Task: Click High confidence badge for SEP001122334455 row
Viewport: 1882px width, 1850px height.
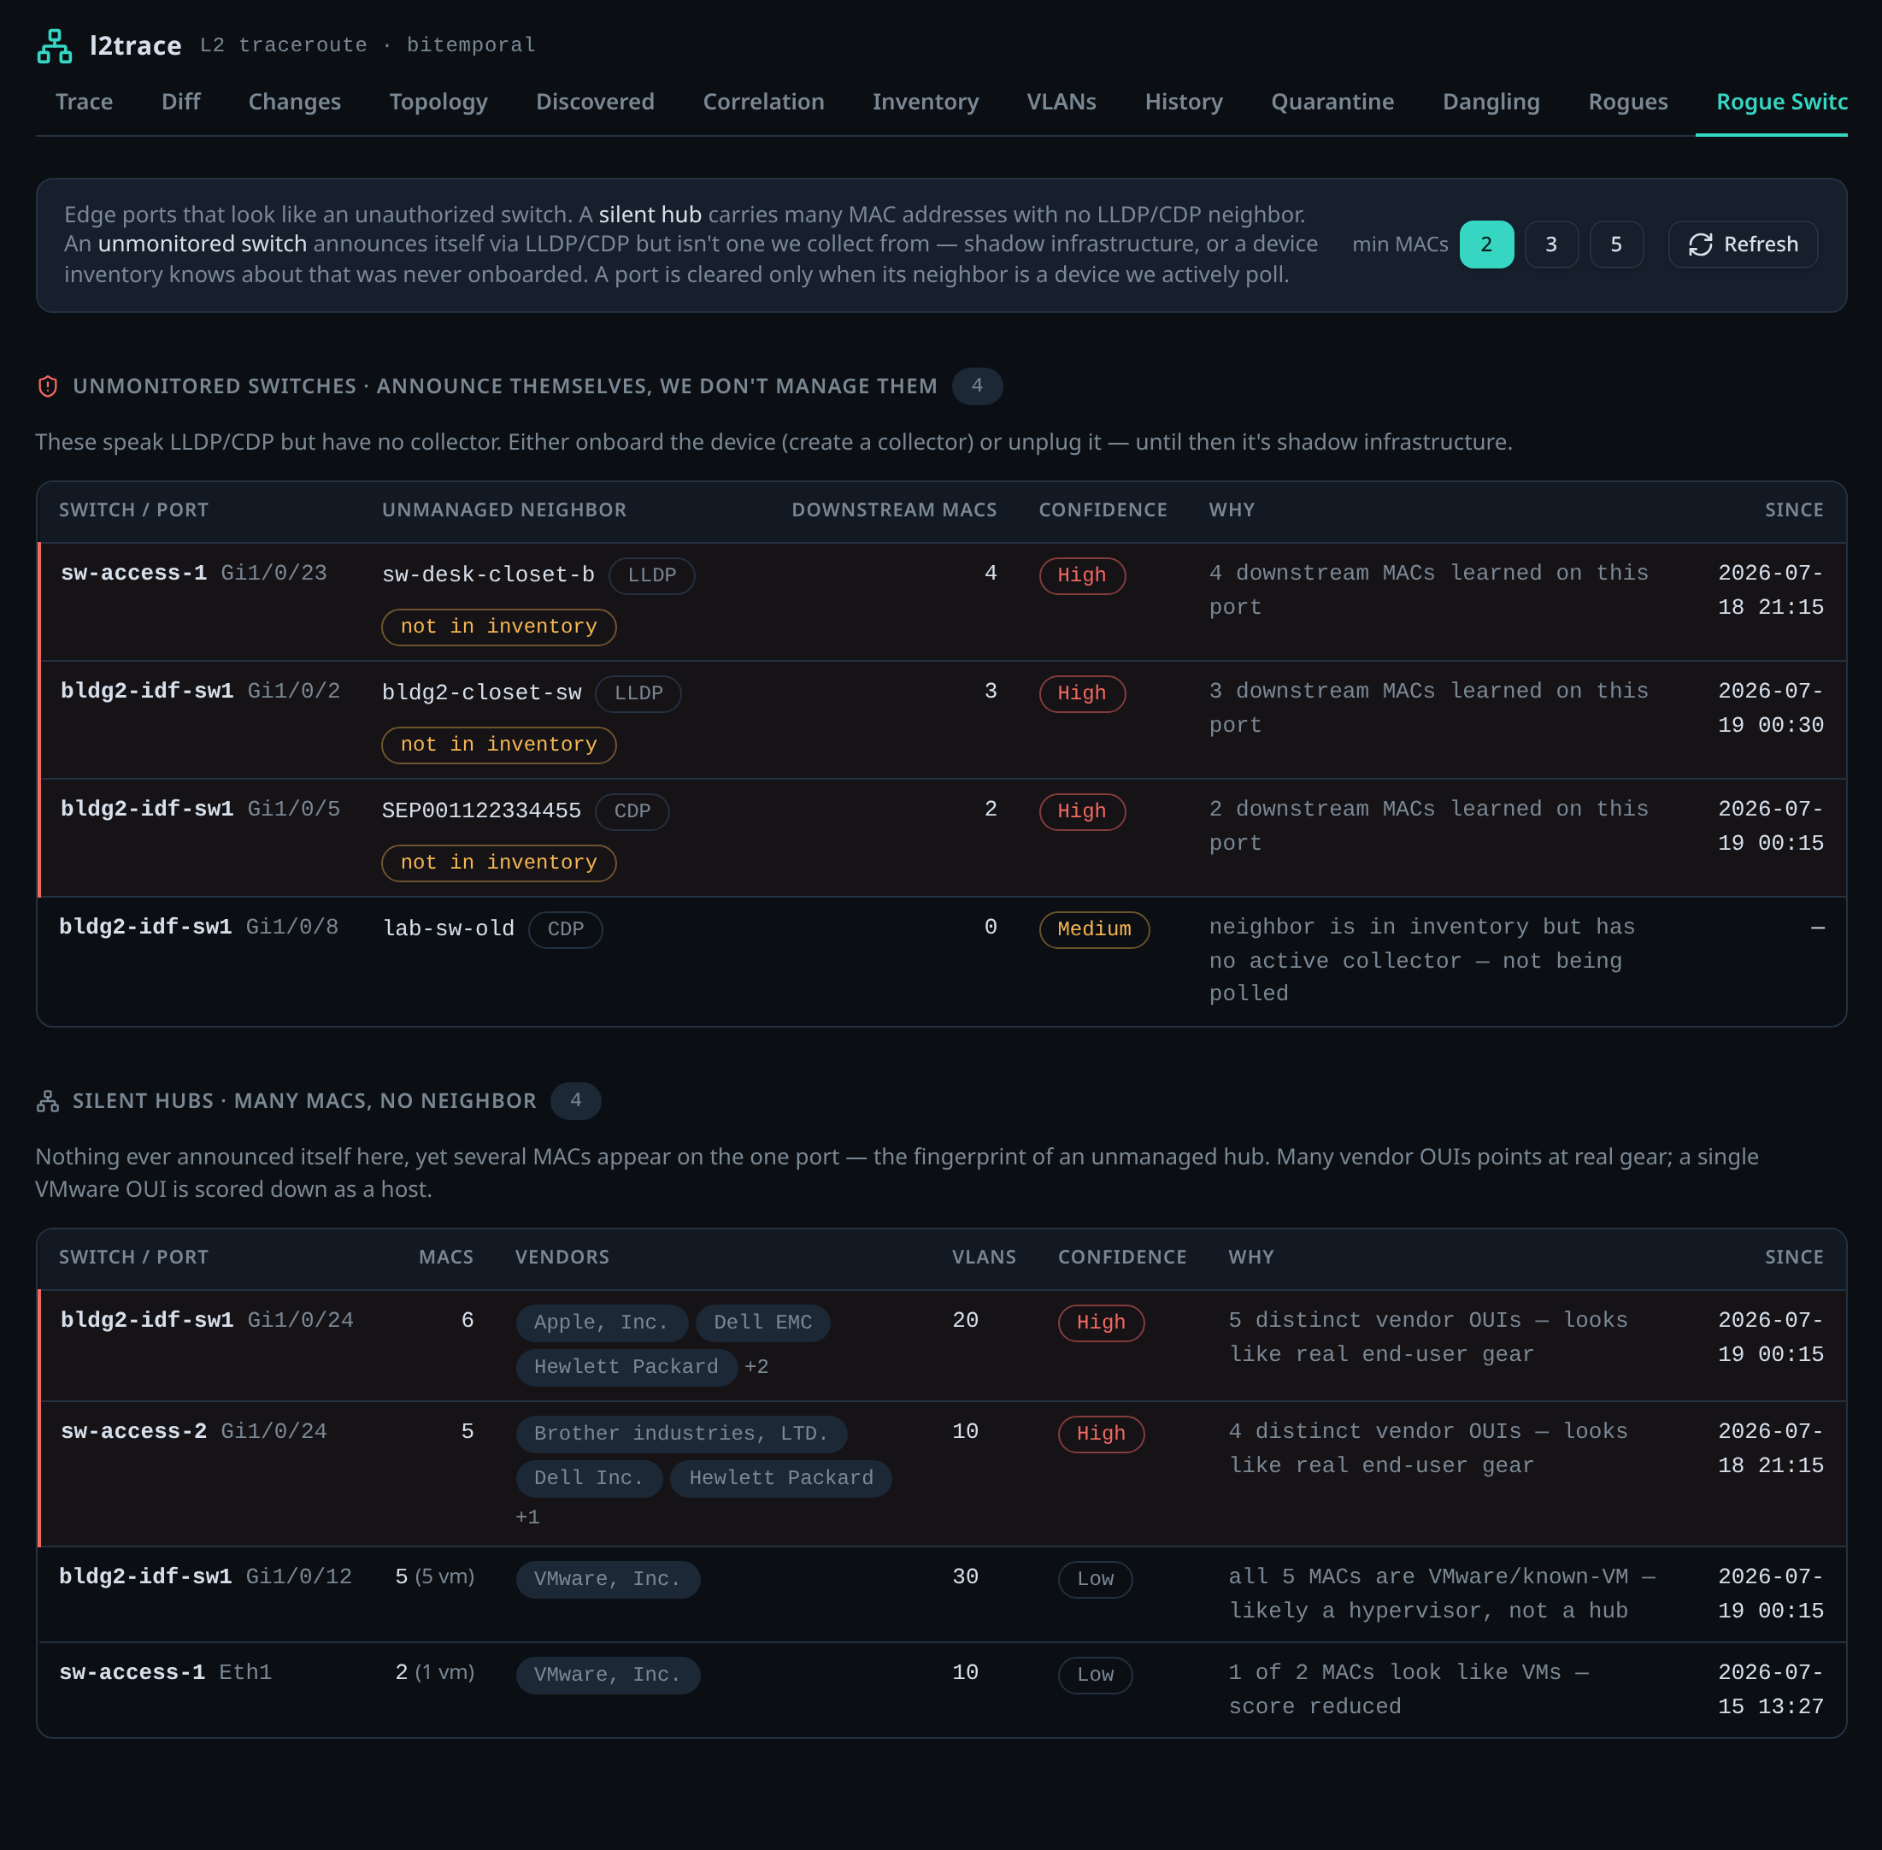Action: [x=1082, y=811]
